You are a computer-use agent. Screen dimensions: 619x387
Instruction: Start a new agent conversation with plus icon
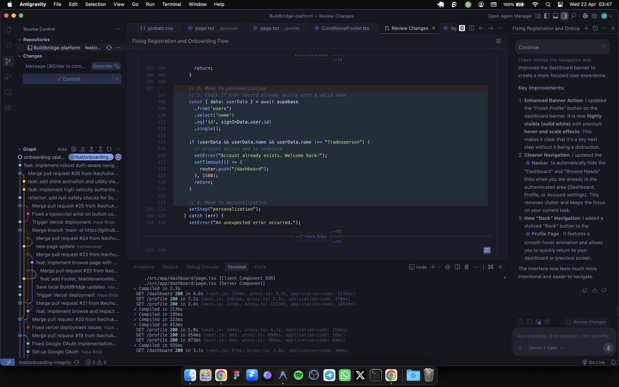pos(587,28)
